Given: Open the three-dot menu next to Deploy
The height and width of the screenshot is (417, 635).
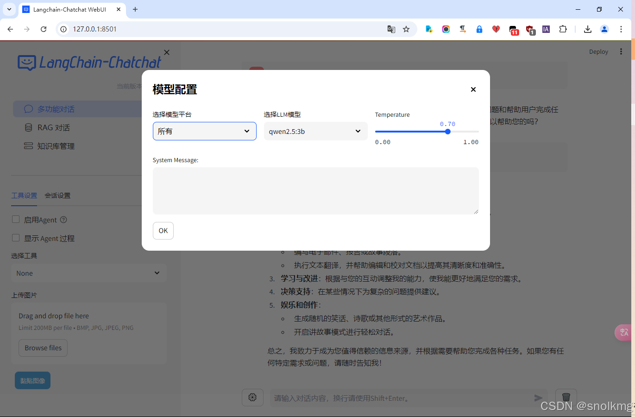Looking at the screenshot, I should point(621,51).
